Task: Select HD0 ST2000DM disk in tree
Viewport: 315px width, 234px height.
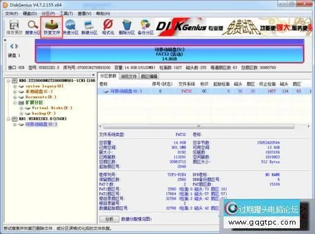Action: tap(57, 81)
